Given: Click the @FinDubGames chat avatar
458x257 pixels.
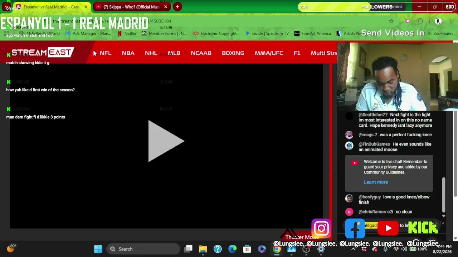Looking at the screenshot, I should (x=349, y=145).
